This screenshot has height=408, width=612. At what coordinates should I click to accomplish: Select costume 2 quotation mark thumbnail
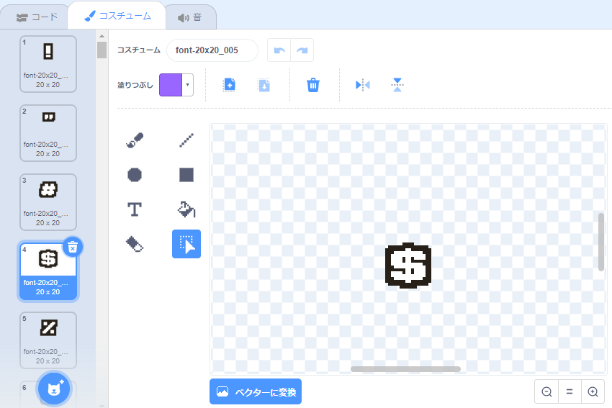pos(48,133)
